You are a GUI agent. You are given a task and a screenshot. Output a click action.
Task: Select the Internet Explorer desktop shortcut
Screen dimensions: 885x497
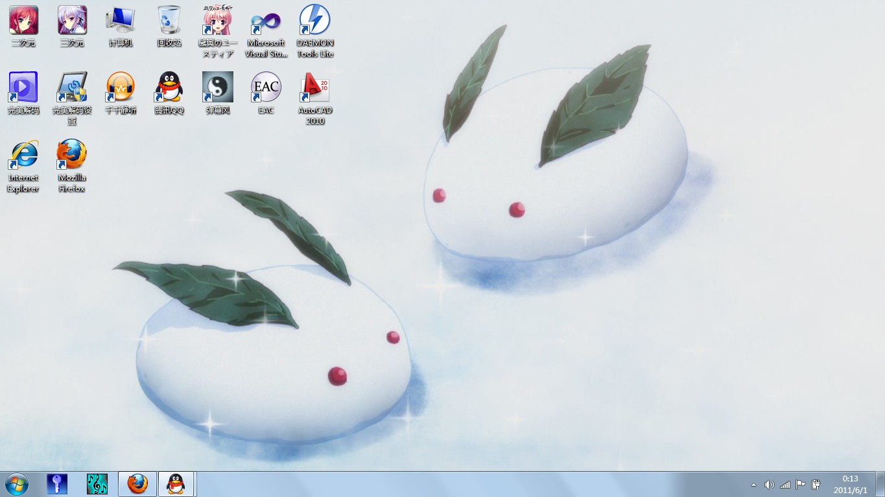tap(23, 166)
